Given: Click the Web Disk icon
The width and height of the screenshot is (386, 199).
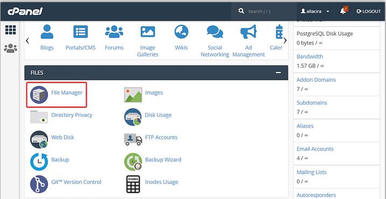Looking at the screenshot, I should pos(39,139).
